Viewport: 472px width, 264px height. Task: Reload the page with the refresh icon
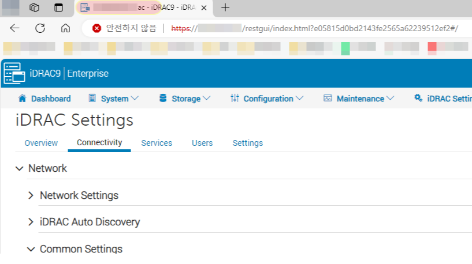click(x=40, y=28)
